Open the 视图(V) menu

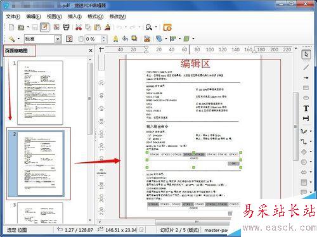(55, 16)
